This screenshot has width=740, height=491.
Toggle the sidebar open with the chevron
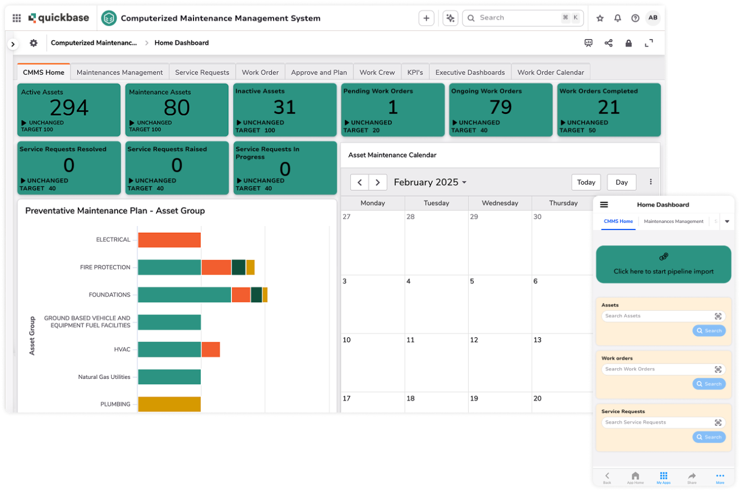tap(12, 43)
